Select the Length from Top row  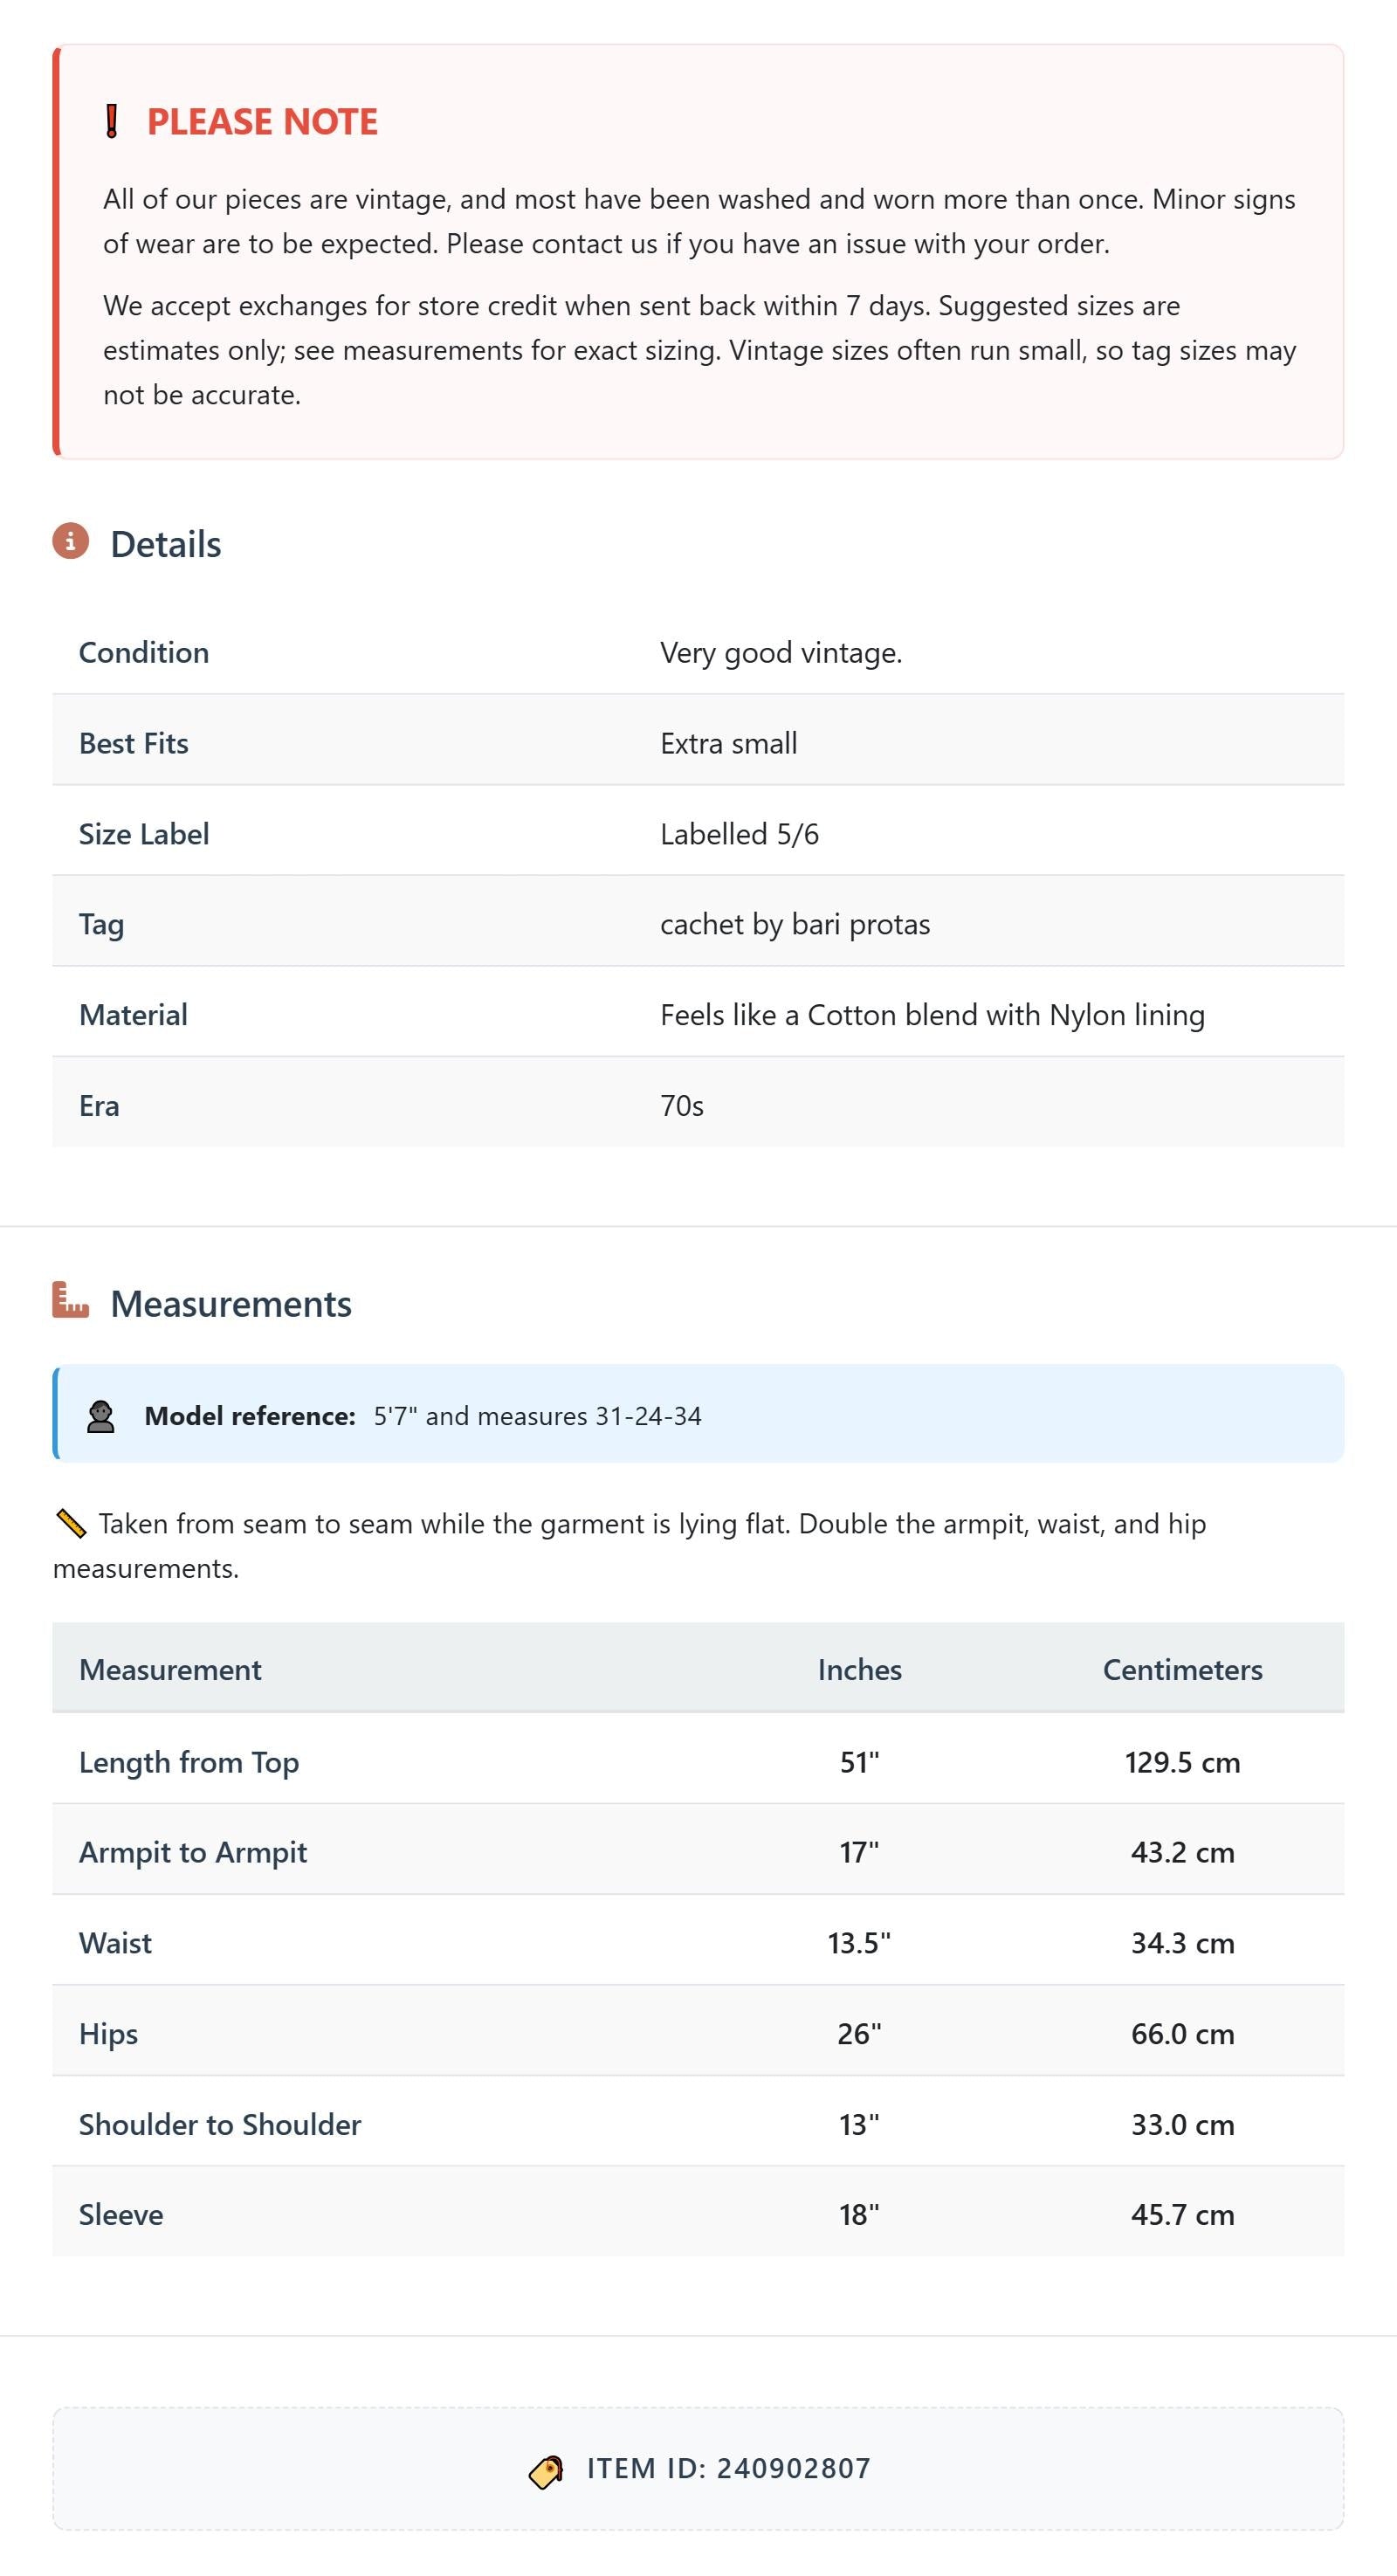698,1760
